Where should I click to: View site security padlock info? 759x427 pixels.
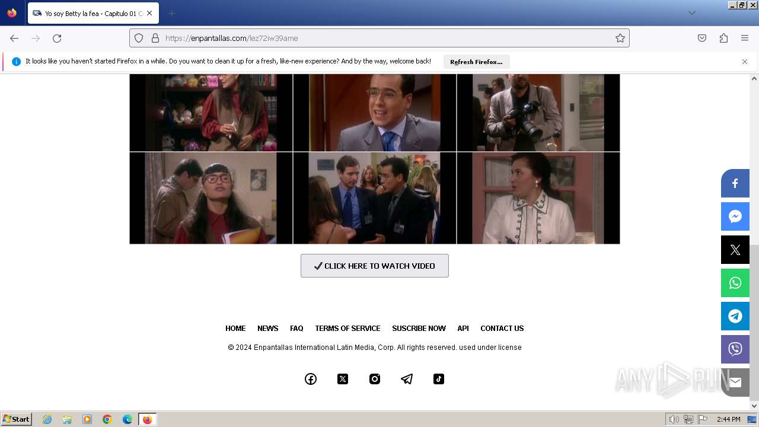pyautogui.click(x=155, y=38)
